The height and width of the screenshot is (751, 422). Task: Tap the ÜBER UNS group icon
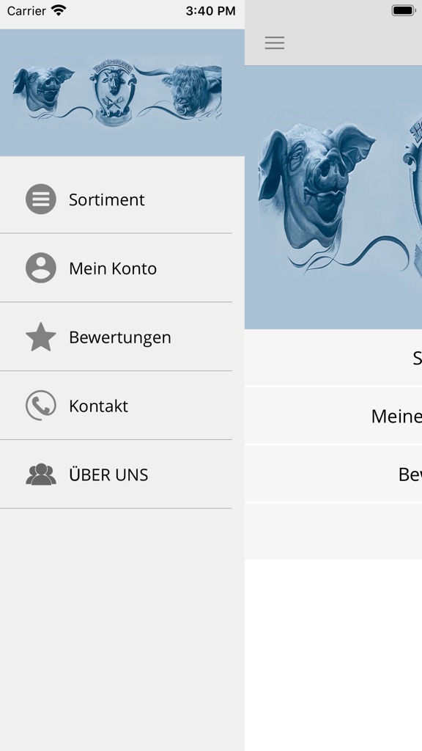pyautogui.click(x=41, y=475)
